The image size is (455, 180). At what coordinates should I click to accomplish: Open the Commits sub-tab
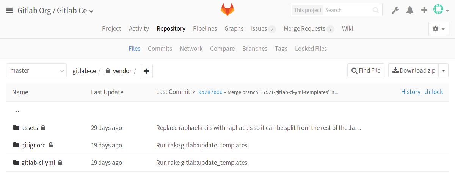(160, 49)
